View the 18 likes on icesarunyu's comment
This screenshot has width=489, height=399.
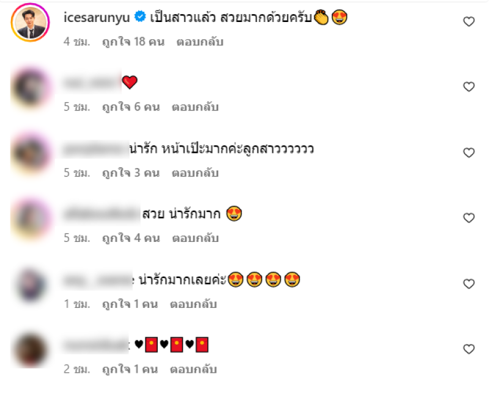133,42
